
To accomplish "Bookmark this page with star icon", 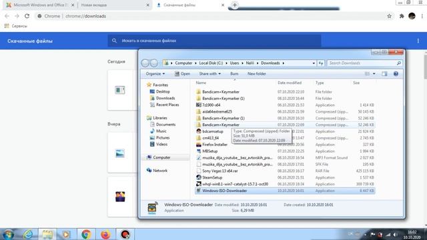I will pos(389,16).
